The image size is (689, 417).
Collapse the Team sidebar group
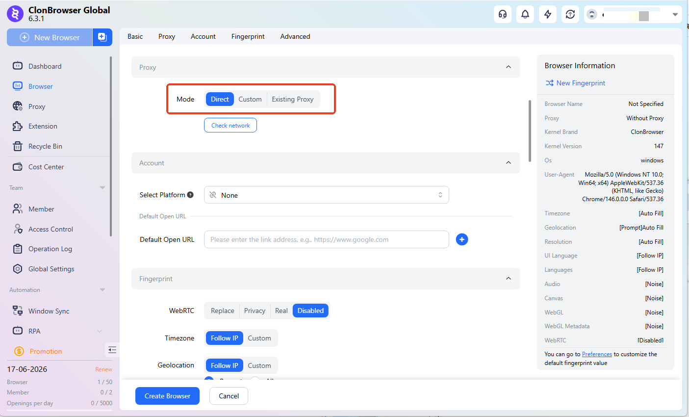pos(102,188)
